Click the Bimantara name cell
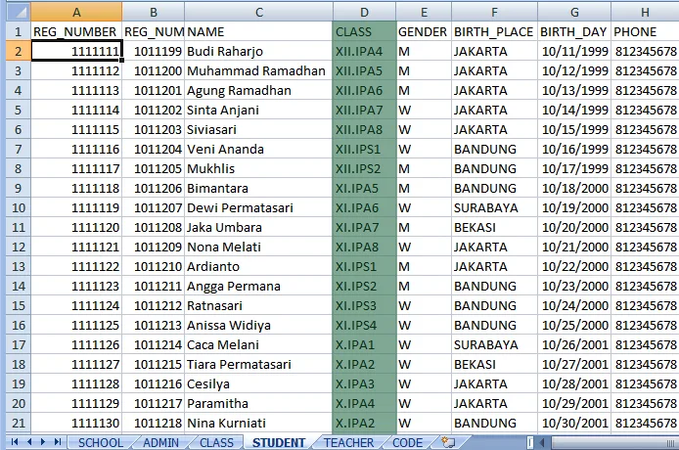 click(259, 188)
